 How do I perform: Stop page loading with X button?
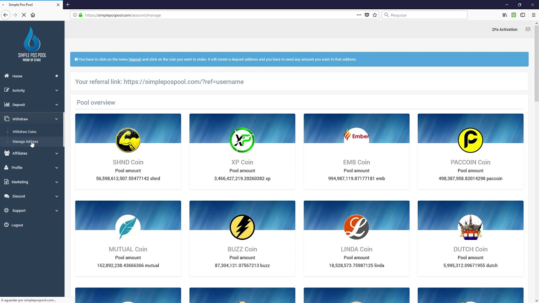click(x=24, y=15)
